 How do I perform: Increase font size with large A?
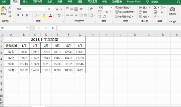click(x=57, y=9)
